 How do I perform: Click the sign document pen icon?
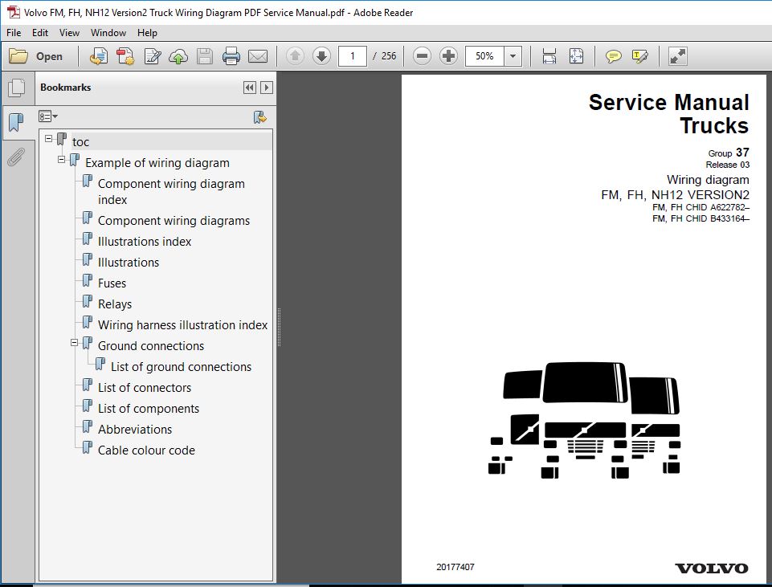point(152,56)
